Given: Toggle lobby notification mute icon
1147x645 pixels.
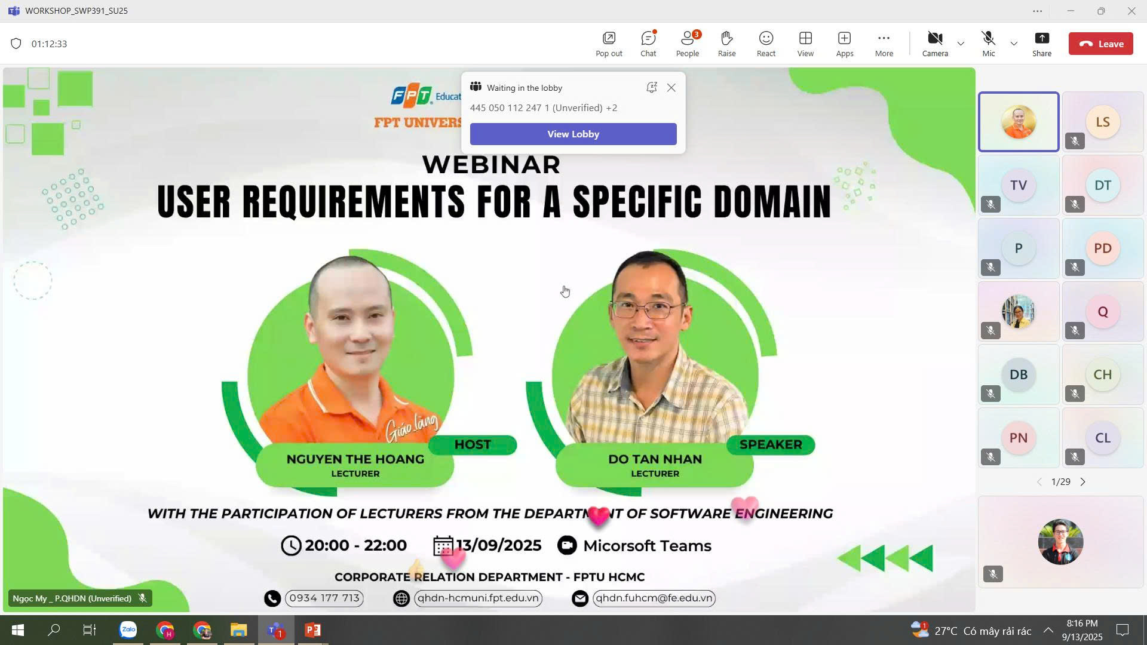Looking at the screenshot, I should pos(652,88).
